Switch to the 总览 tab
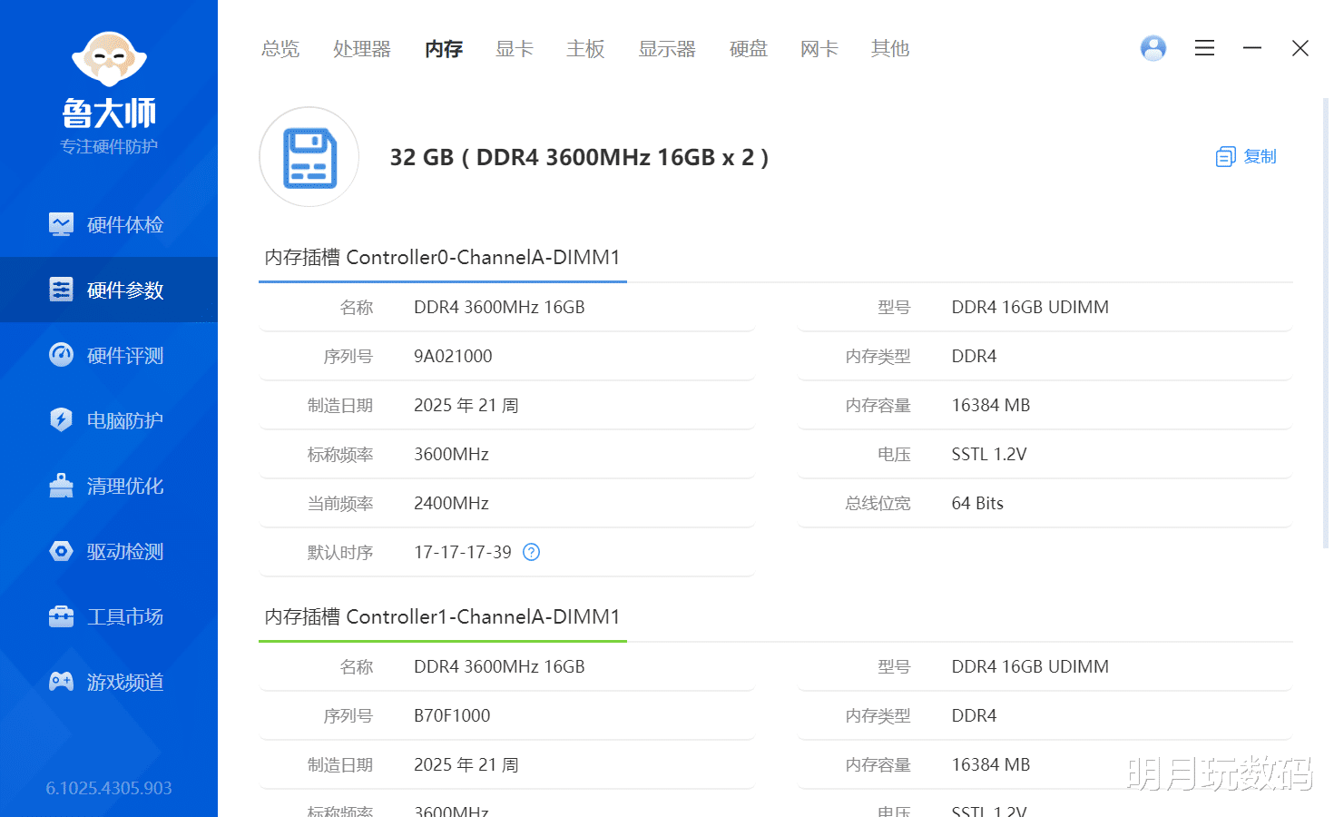This screenshot has height=817, width=1334. [x=280, y=49]
